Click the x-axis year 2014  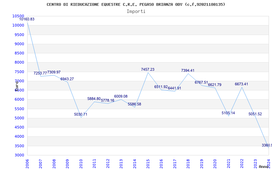[134, 164]
